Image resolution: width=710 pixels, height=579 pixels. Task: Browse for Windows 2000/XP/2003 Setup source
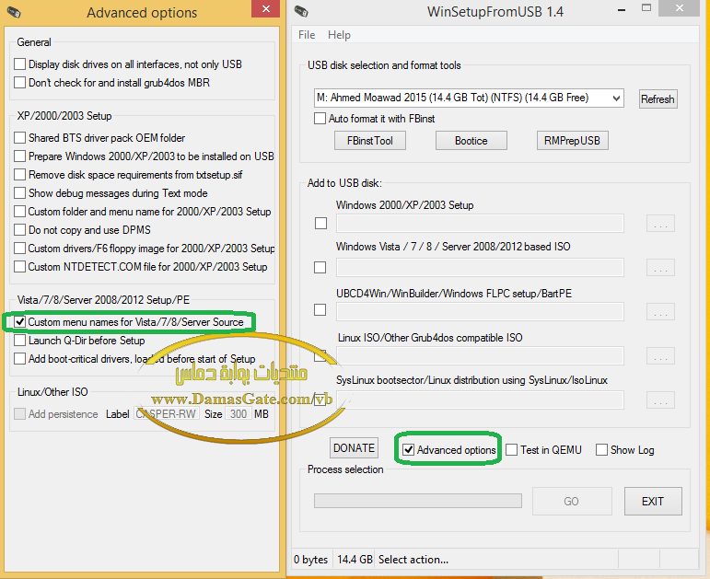pyautogui.click(x=660, y=224)
